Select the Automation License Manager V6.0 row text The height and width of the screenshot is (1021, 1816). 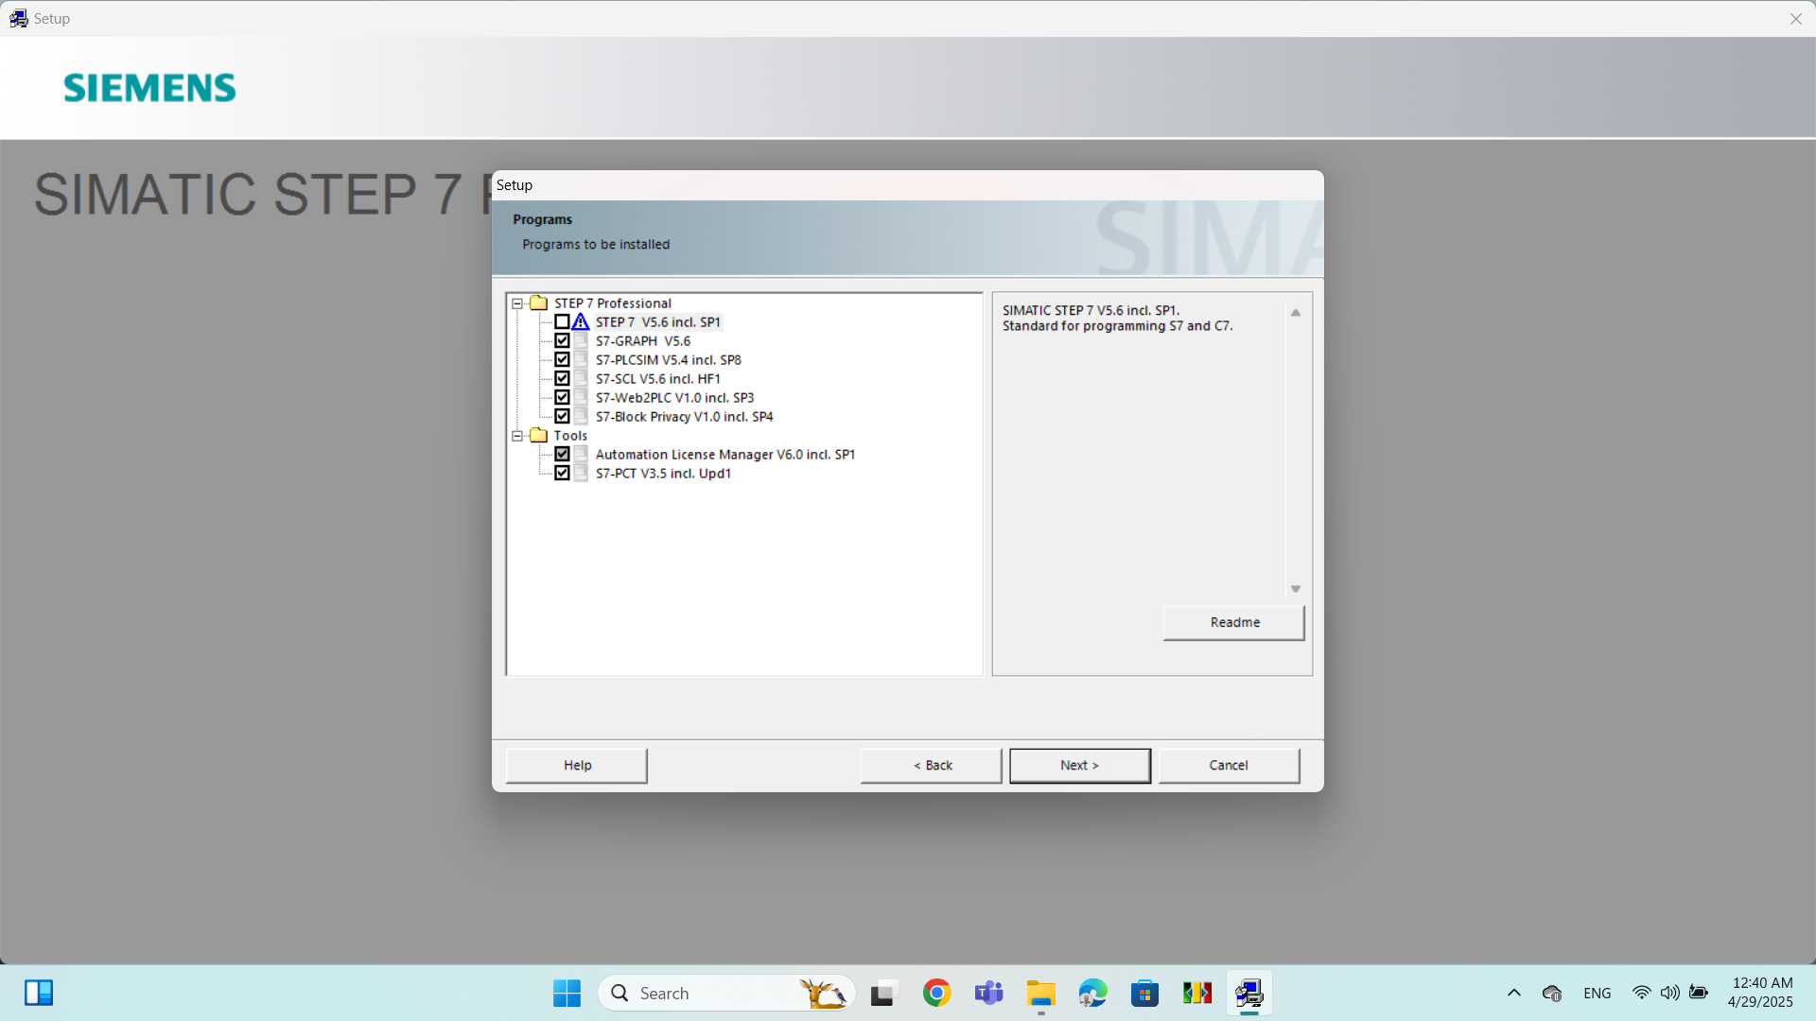[725, 455]
